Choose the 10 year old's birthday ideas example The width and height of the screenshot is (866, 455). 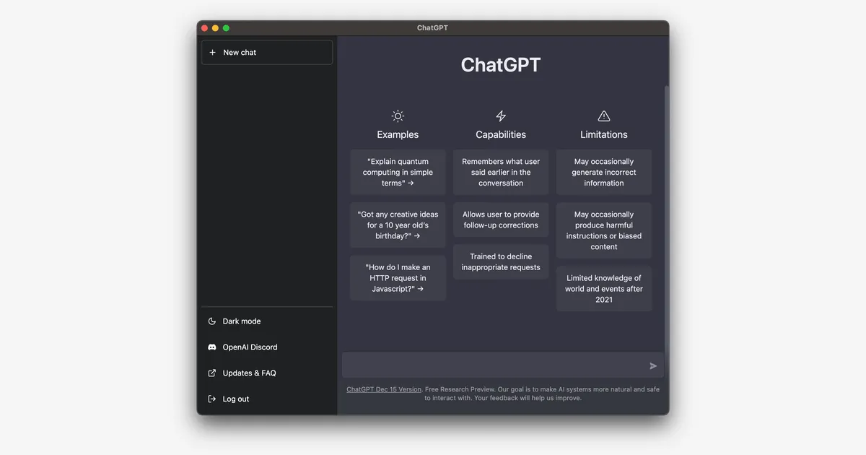pyautogui.click(x=398, y=225)
